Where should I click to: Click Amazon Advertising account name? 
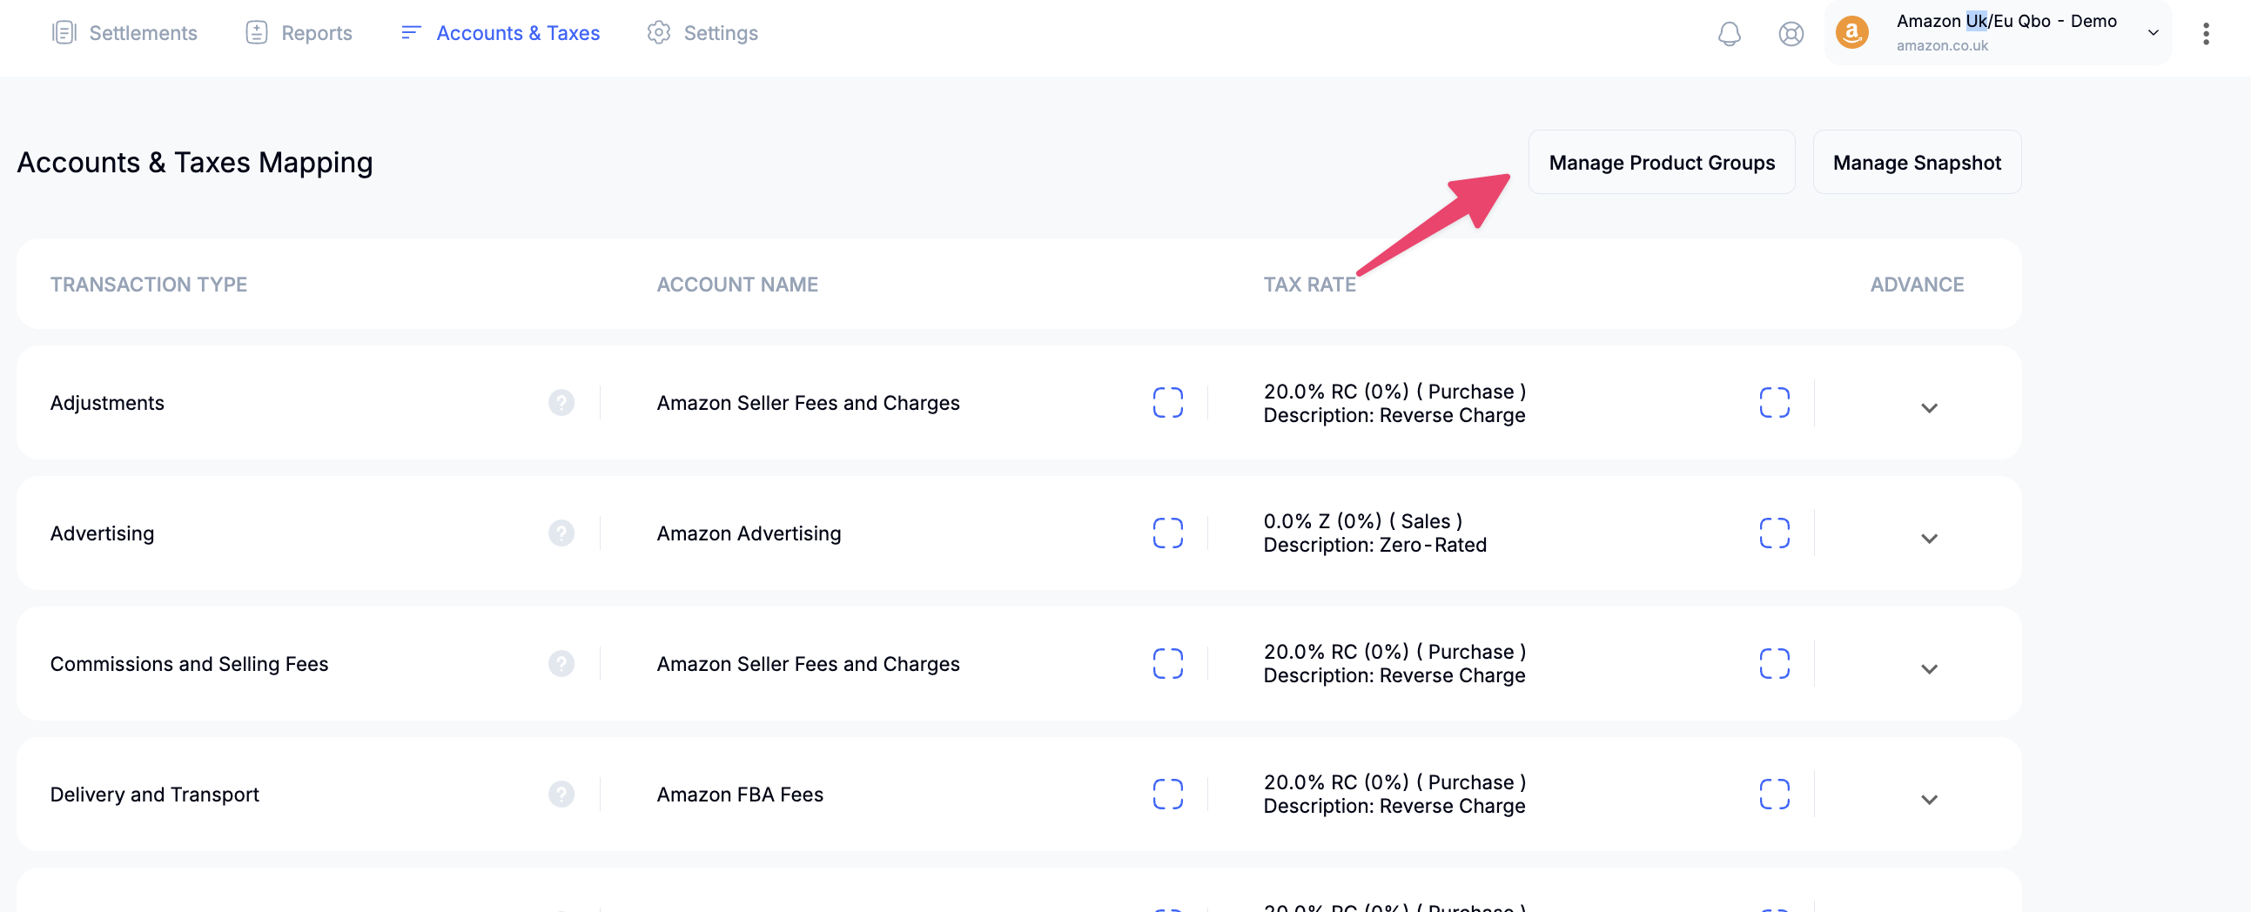(x=749, y=533)
